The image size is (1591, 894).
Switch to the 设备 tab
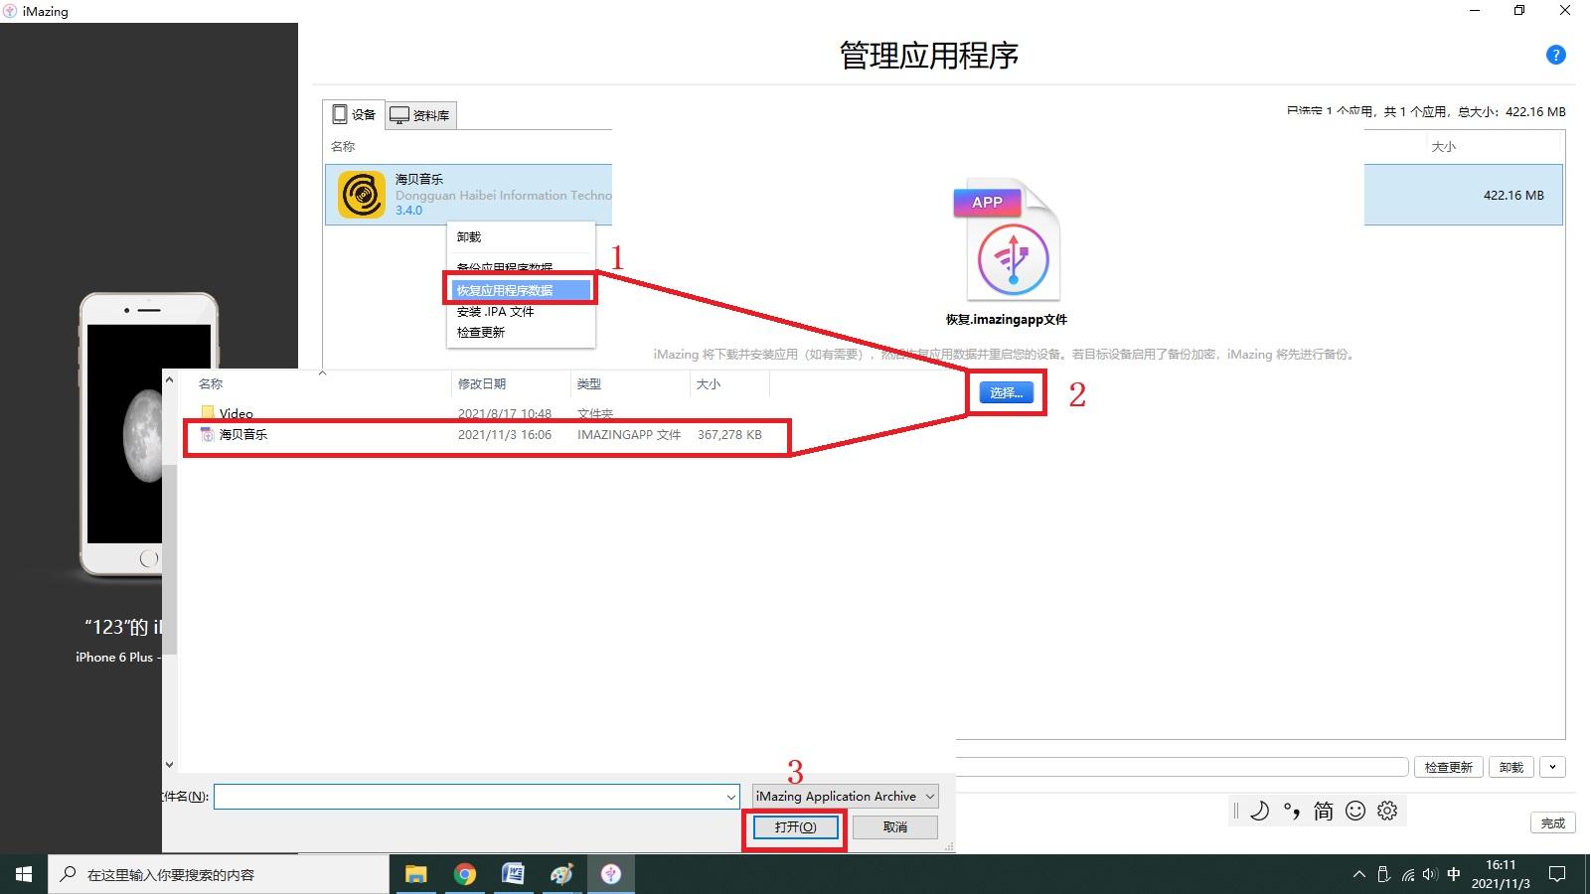tap(354, 114)
